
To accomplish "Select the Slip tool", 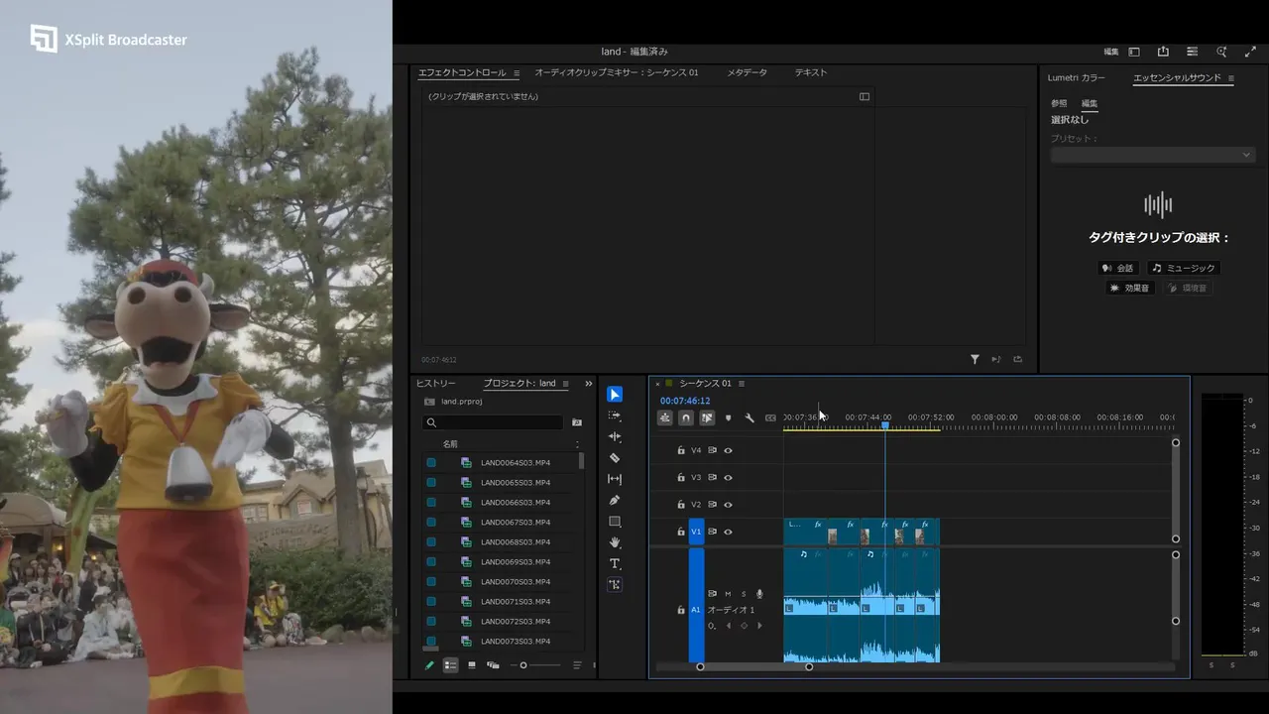I will (x=615, y=479).
